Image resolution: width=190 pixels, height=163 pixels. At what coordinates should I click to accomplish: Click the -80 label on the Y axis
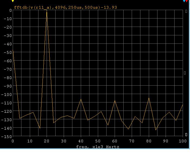(8, 78)
